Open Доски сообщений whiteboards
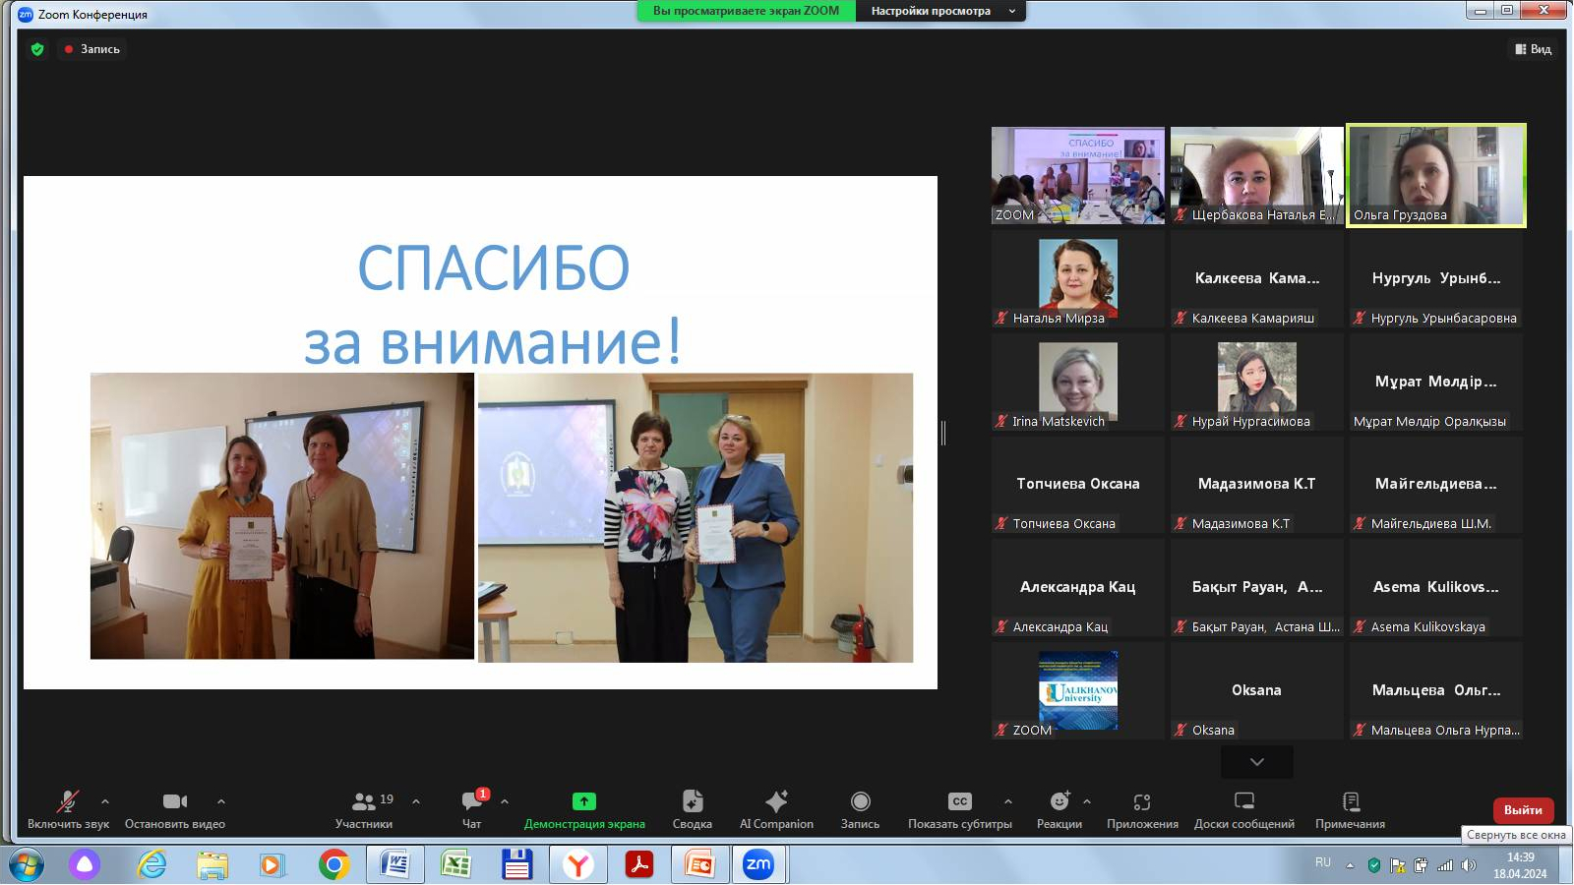 pyautogui.click(x=1244, y=809)
